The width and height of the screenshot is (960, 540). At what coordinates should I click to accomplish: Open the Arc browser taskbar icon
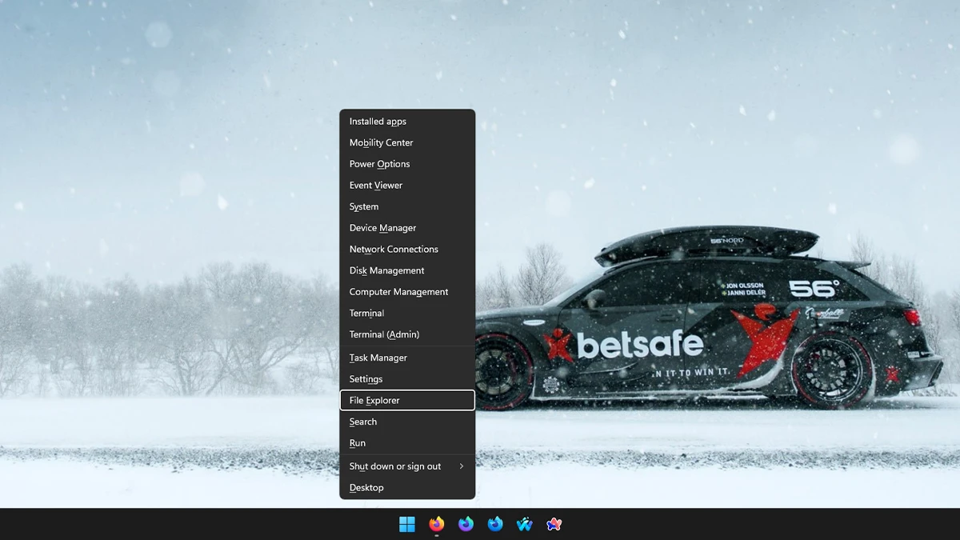pos(554,524)
